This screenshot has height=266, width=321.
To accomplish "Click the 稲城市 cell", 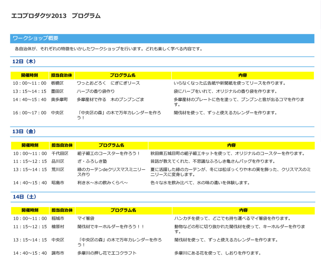I will point(58,219).
